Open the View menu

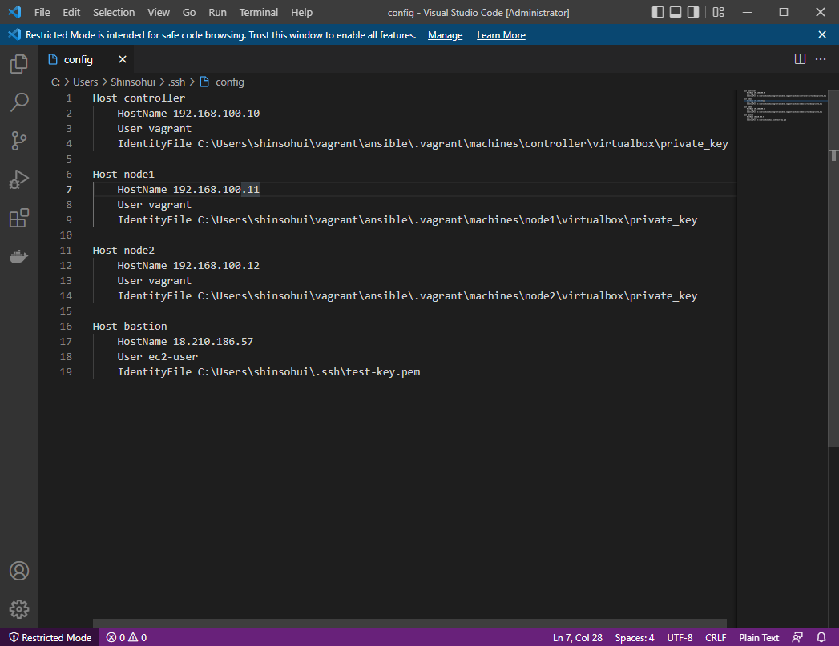159,12
